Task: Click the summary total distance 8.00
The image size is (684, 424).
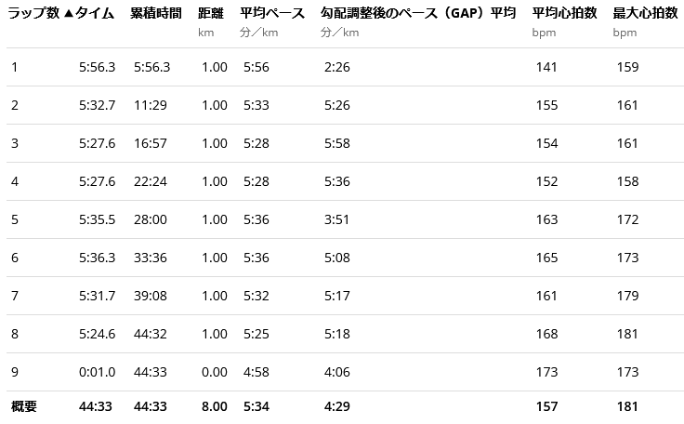Action: tap(215, 406)
